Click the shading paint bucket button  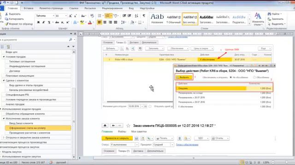(132, 22)
